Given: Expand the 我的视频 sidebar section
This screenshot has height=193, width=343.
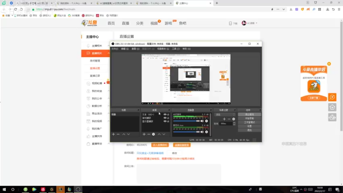Looking at the screenshot, I should (x=108, y=121).
